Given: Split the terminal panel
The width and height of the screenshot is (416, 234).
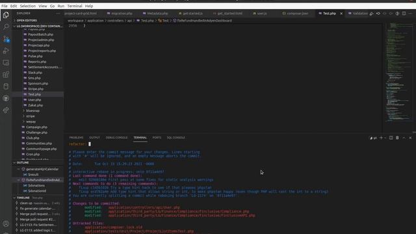Looking at the screenshot, I should click(391, 138).
